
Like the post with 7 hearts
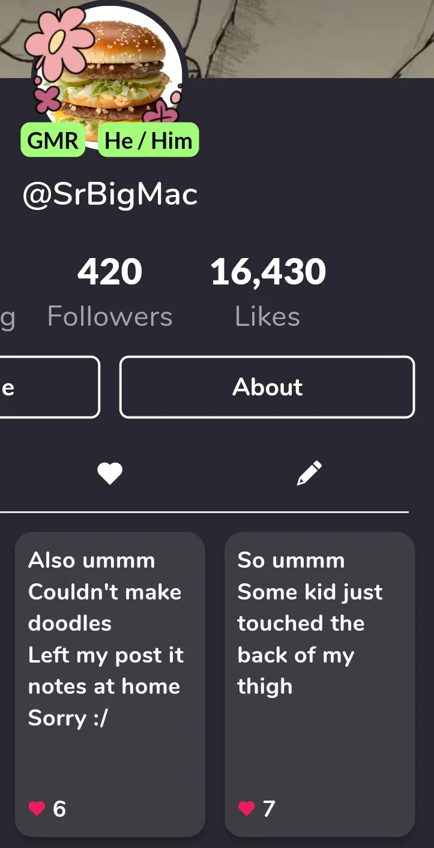[x=247, y=809]
